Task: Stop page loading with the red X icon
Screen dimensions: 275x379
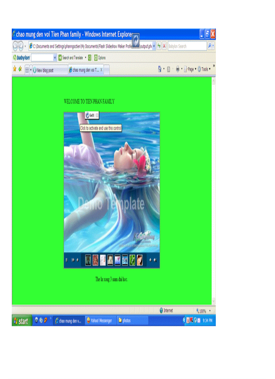Action: click(164, 46)
